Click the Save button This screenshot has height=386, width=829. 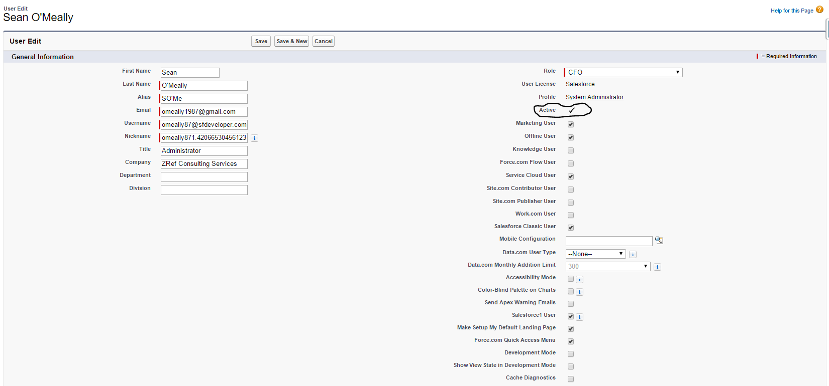[261, 41]
